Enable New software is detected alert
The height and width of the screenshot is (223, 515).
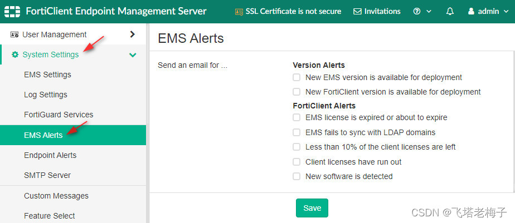point(297,176)
